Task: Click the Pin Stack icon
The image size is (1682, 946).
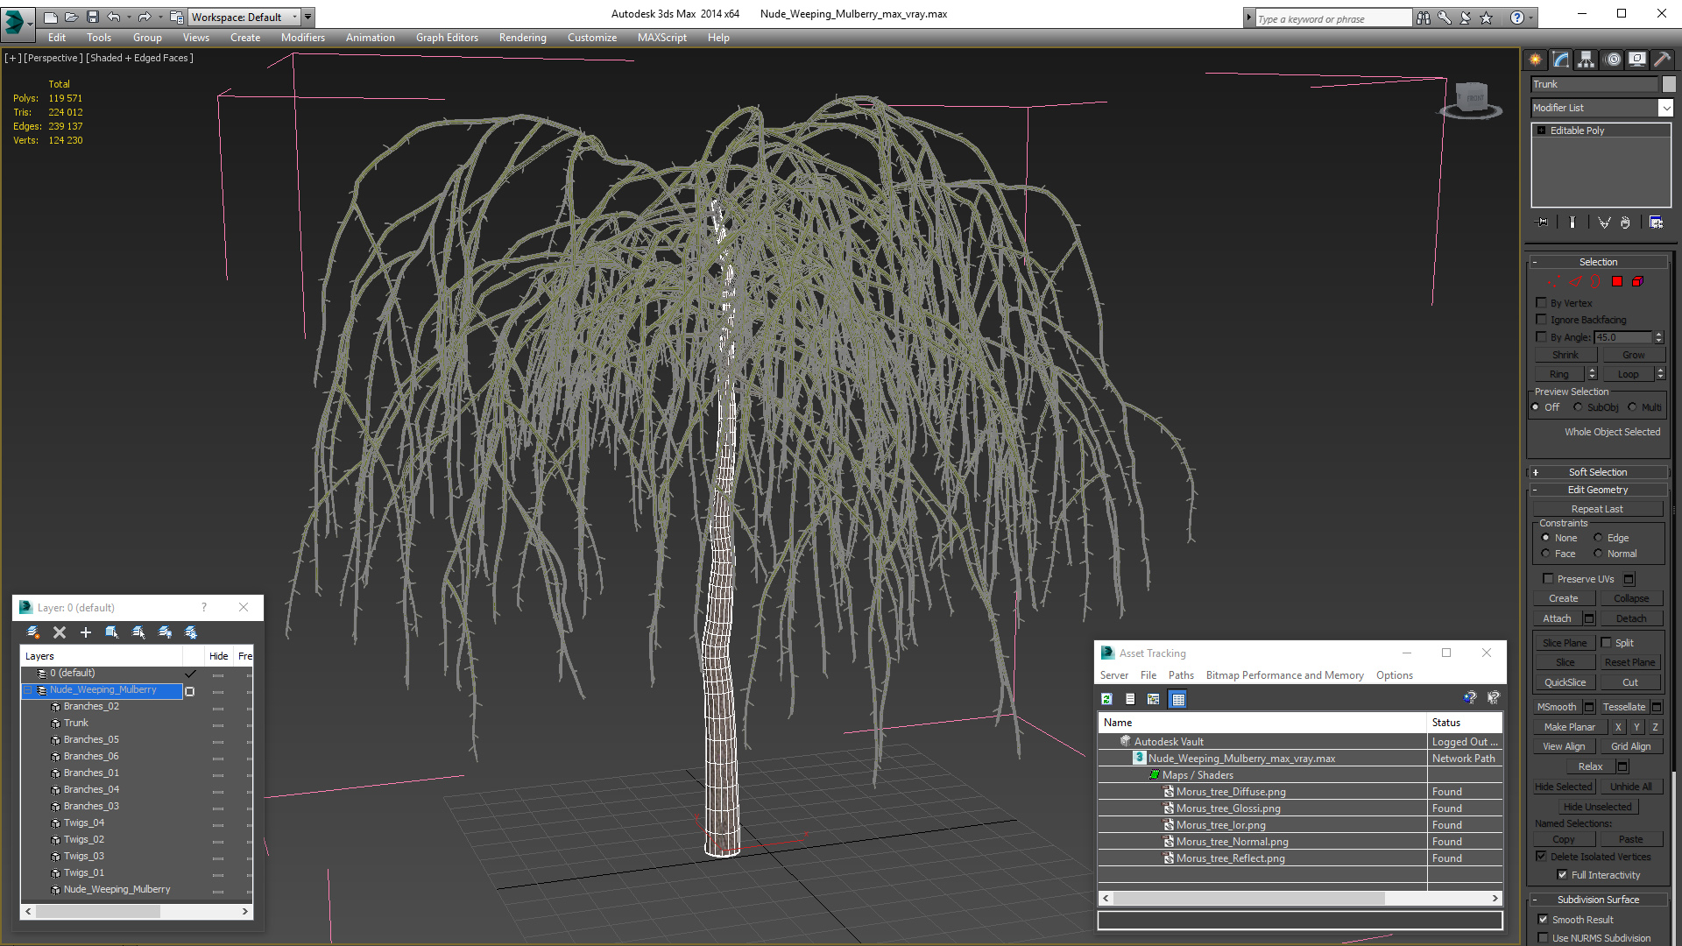Action: (1543, 222)
